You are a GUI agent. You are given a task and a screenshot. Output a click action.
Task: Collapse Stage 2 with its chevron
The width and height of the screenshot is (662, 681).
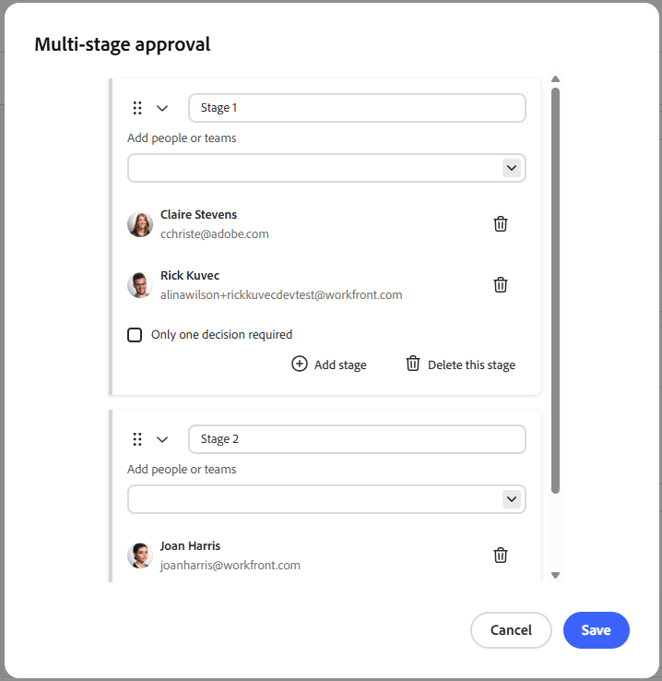(162, 439)
